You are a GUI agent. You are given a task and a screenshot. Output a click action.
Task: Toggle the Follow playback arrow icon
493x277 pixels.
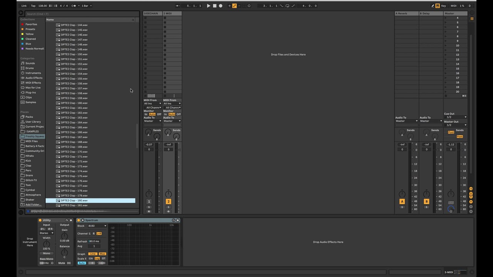[178, 6]
